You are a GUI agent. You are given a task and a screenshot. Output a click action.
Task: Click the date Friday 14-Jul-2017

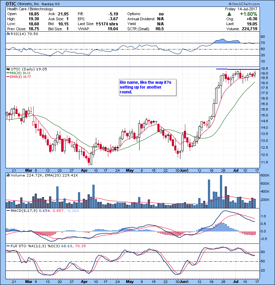241,9
